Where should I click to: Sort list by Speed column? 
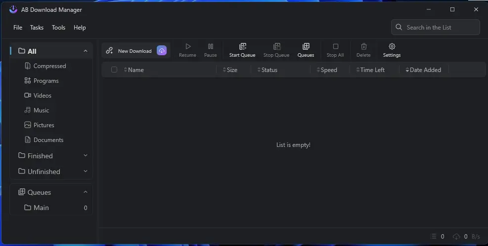327,70
